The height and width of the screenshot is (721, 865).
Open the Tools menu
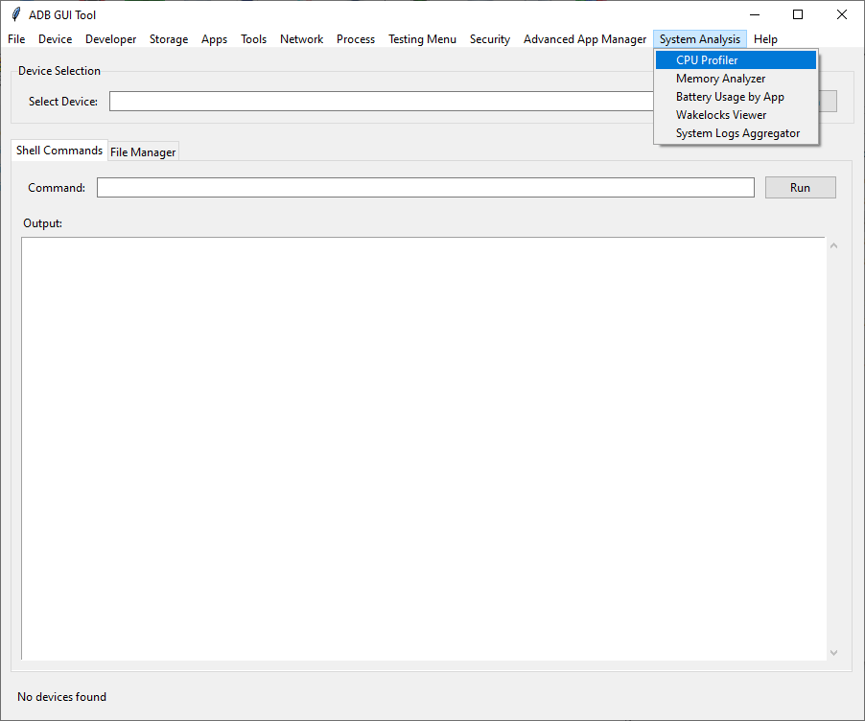pos(253,39)
